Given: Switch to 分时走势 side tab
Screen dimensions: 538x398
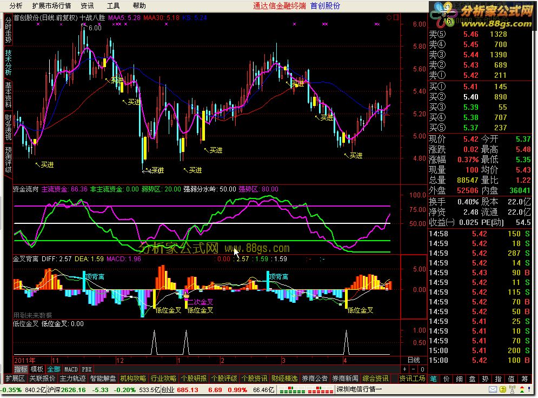Looking at the screenshot, I should (x=8, y=30).
